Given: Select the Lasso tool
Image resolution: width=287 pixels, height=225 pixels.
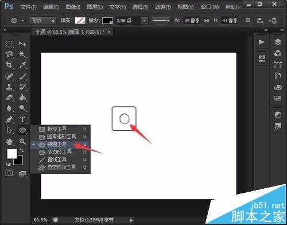Looking at the screenshot, I should [9, 55].
